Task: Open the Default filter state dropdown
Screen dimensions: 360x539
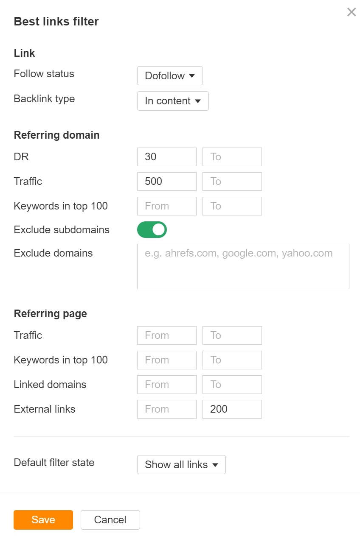Action: click(x=181, y=465)
